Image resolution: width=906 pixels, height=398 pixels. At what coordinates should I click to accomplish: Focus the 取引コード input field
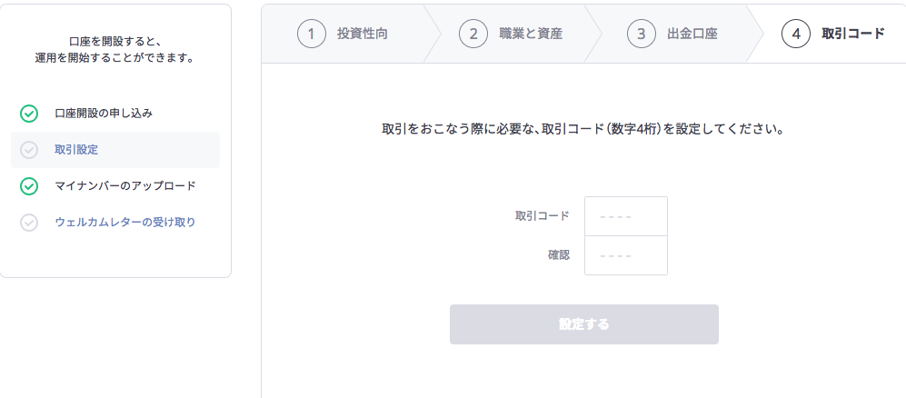(626, 216)
